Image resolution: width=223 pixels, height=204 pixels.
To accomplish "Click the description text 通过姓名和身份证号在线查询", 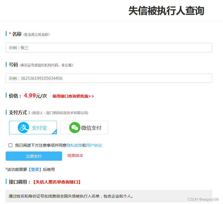I will 71,196.
